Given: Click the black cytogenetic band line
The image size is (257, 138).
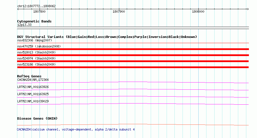Looking at the screenshot, I should click(133, 28).
